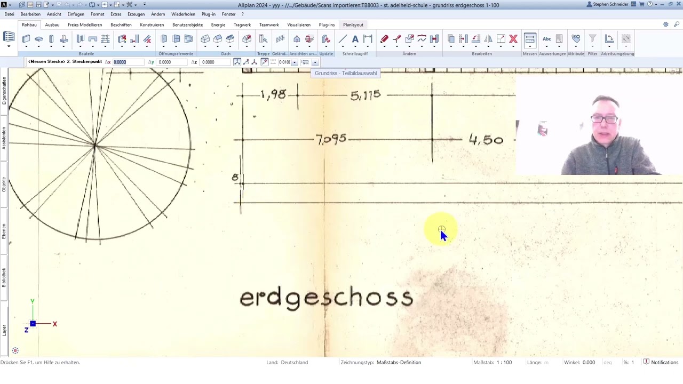Select the roof frame tool in Dach
The width and height of the screenshot is (683, 384).
click(x=205, y=39)
